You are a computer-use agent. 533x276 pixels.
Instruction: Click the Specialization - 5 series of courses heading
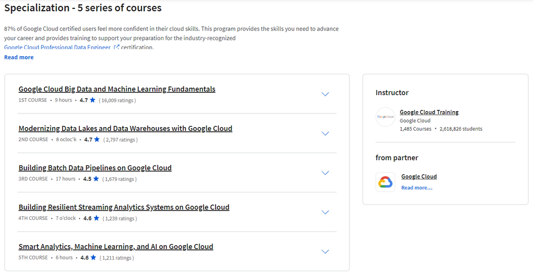pos(83,8)
